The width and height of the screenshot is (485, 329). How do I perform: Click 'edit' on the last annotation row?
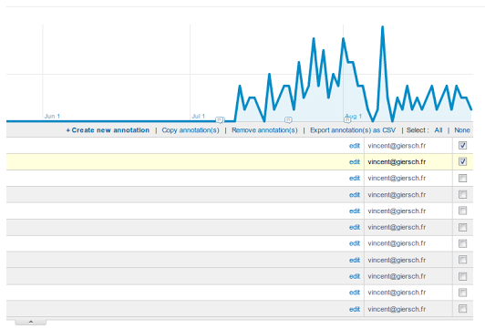pos(355,309)
